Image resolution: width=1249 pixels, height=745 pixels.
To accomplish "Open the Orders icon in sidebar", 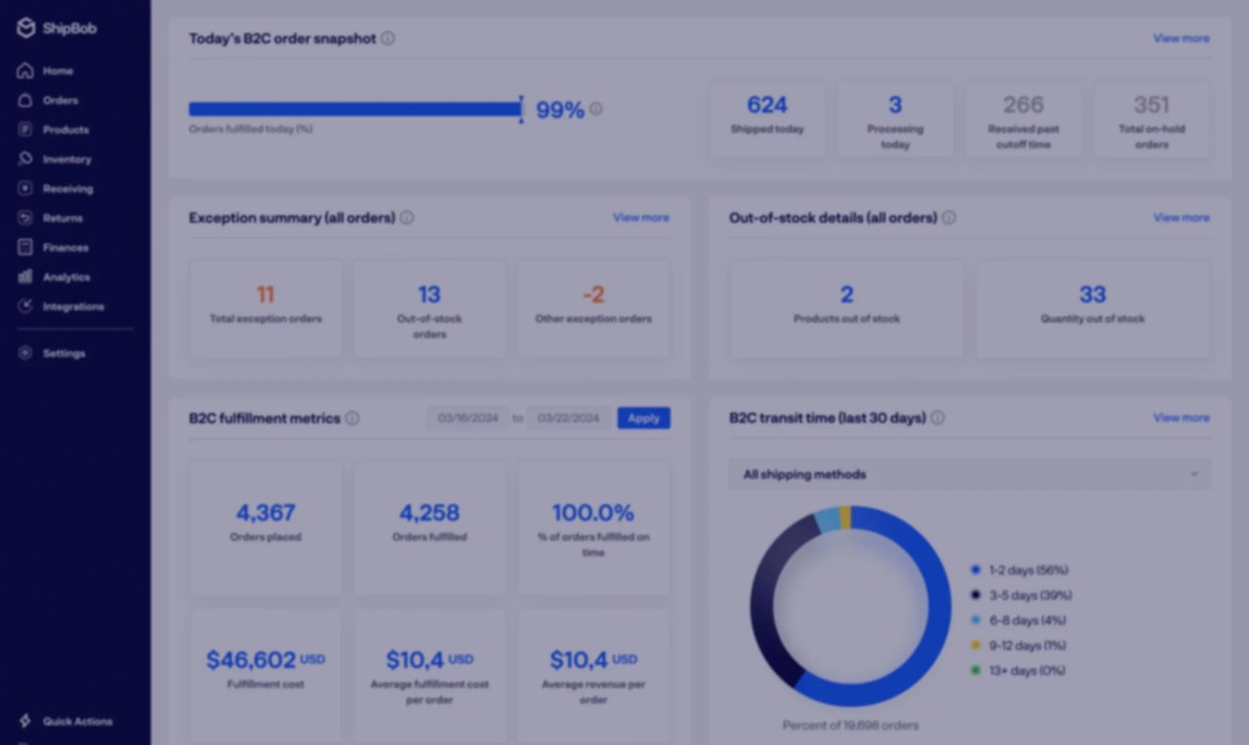I will (25, 100).
